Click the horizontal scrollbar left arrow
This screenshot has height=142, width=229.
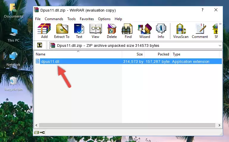pos(37,125)
